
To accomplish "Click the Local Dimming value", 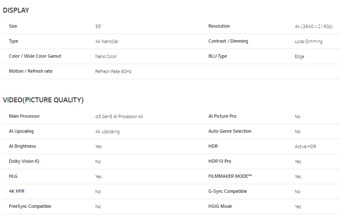I will tap(308, 41).
